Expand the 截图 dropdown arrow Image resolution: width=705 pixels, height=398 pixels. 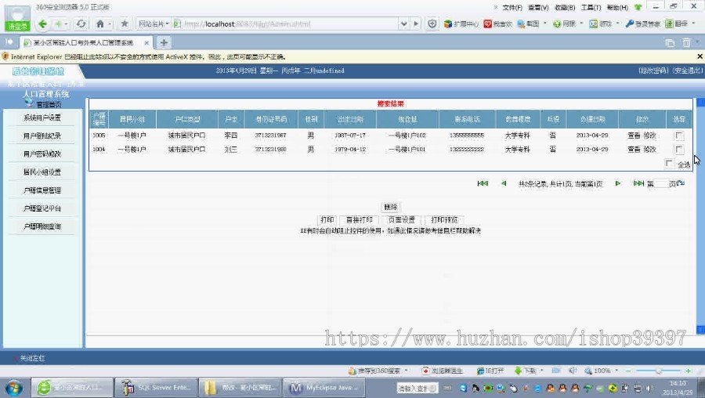[545, 24]
